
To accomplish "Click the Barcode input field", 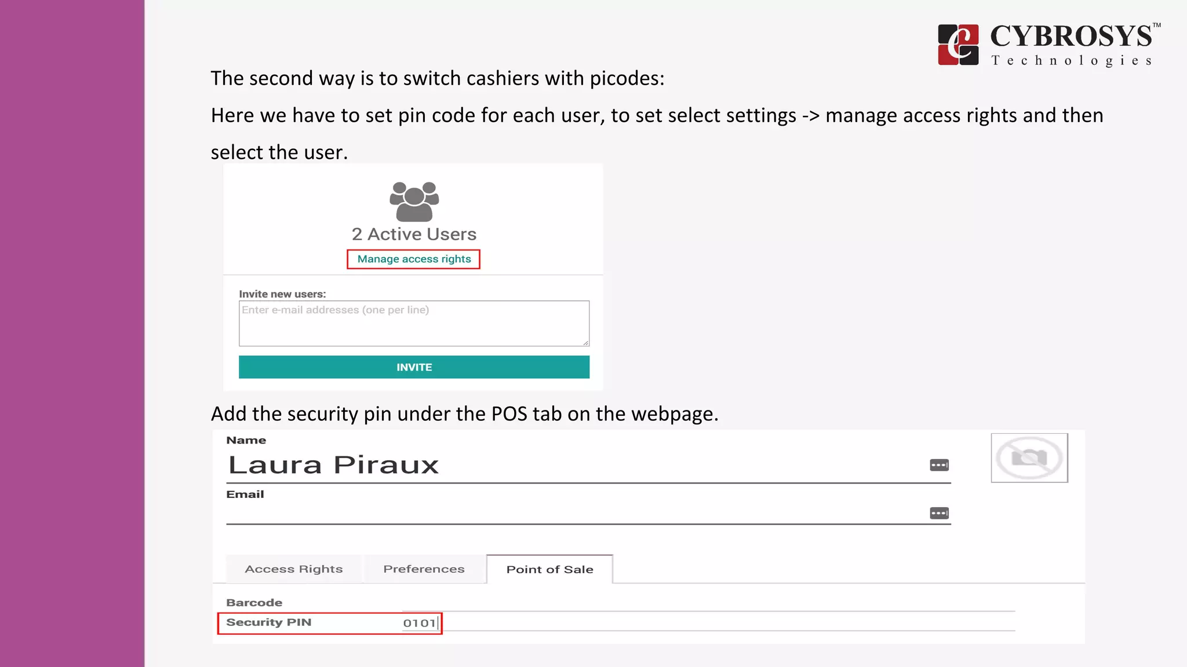I will coord(708,602).
